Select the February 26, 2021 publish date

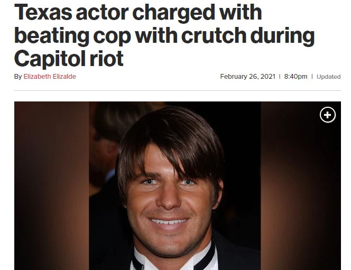(x=247, y=77)
